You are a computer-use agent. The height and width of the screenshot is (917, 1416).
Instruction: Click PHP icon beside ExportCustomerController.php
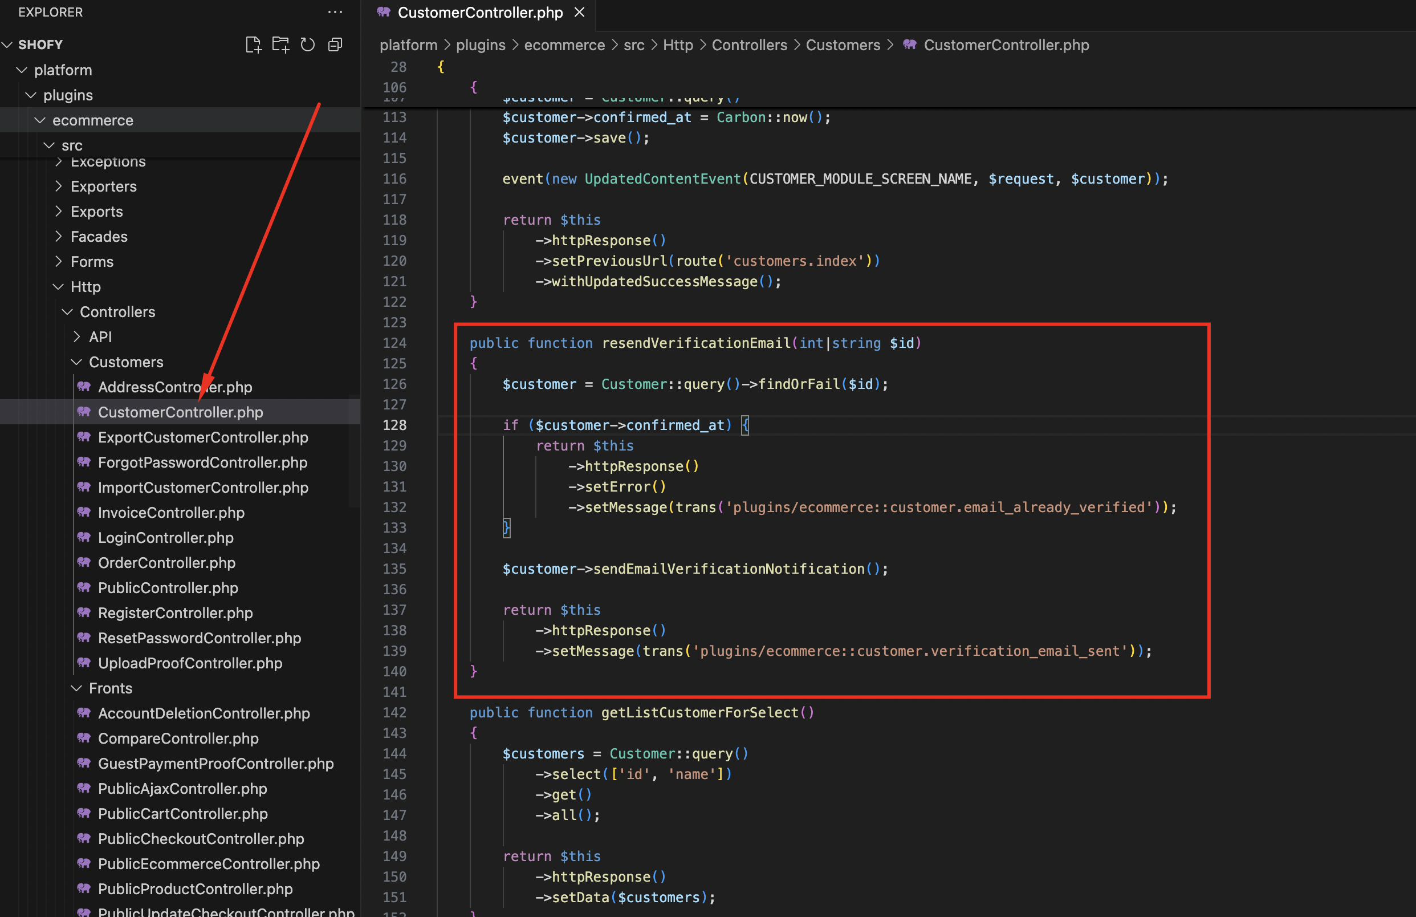tap(84, 437)
